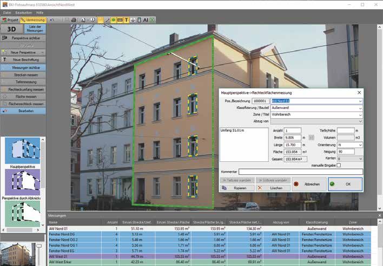The width and height of the screenshot is (383, 266).
Task: Click the print icon in toolbar
Action: (x=74, y=20)
